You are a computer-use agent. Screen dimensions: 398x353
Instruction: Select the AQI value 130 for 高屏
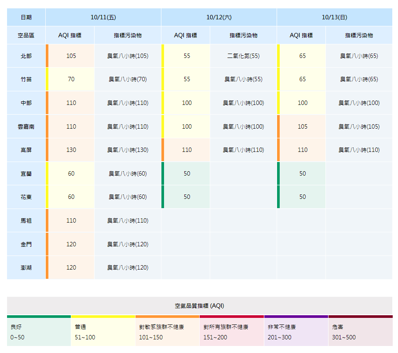pyautogui.click(x=71, y=150)
